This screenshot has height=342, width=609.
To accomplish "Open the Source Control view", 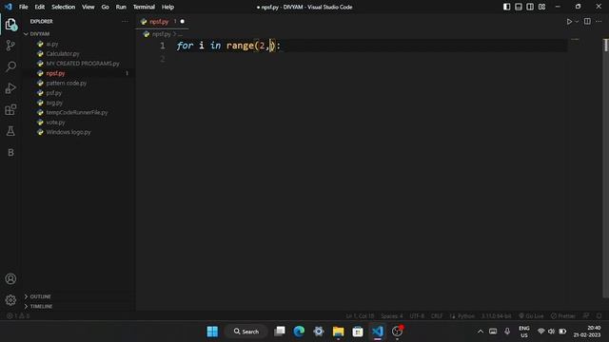I will coord(10,46).
